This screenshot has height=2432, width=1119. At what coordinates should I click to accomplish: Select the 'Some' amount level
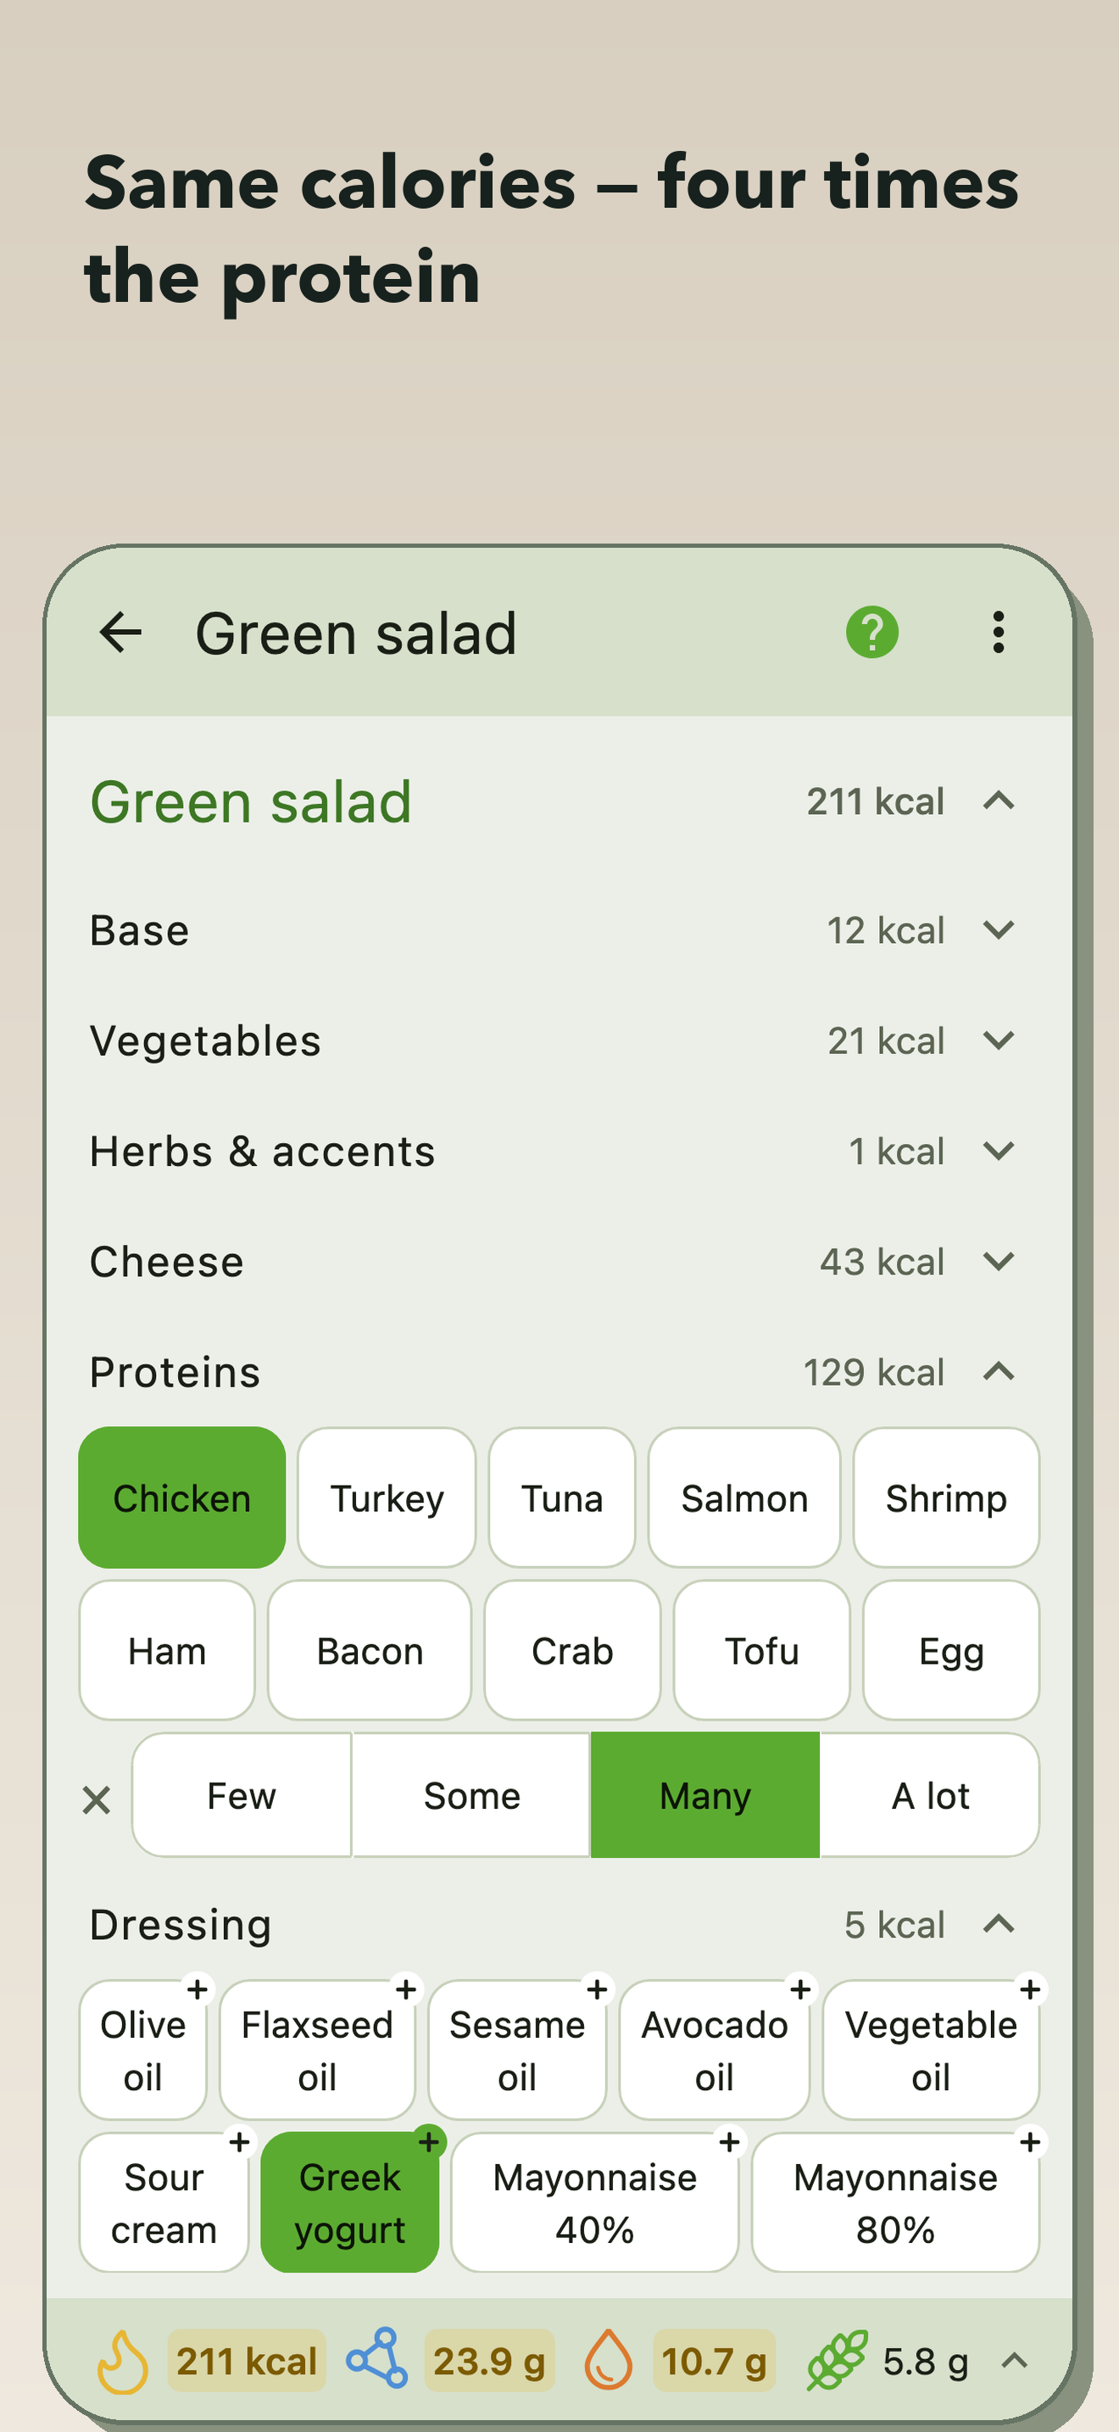(471, 1794)
